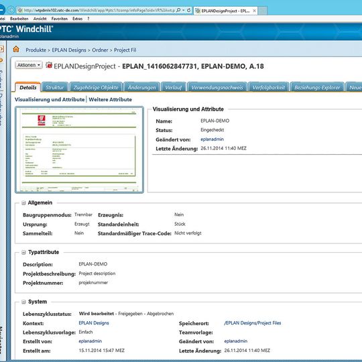Switch to the Zugehörige Objekte tab
Viewport: 362px width, 362px height.
pyautogui.click(x=96, y=87)
